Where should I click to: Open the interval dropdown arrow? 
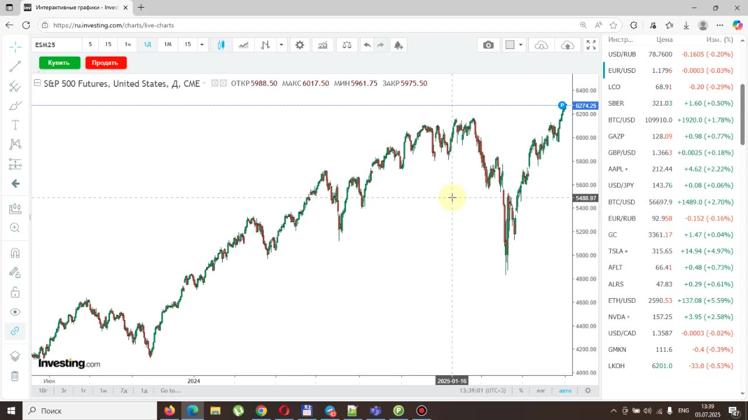tap(202, 44)
